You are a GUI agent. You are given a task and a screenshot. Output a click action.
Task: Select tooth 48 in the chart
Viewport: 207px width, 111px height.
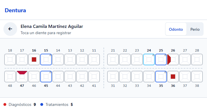(x=10, y=77)
